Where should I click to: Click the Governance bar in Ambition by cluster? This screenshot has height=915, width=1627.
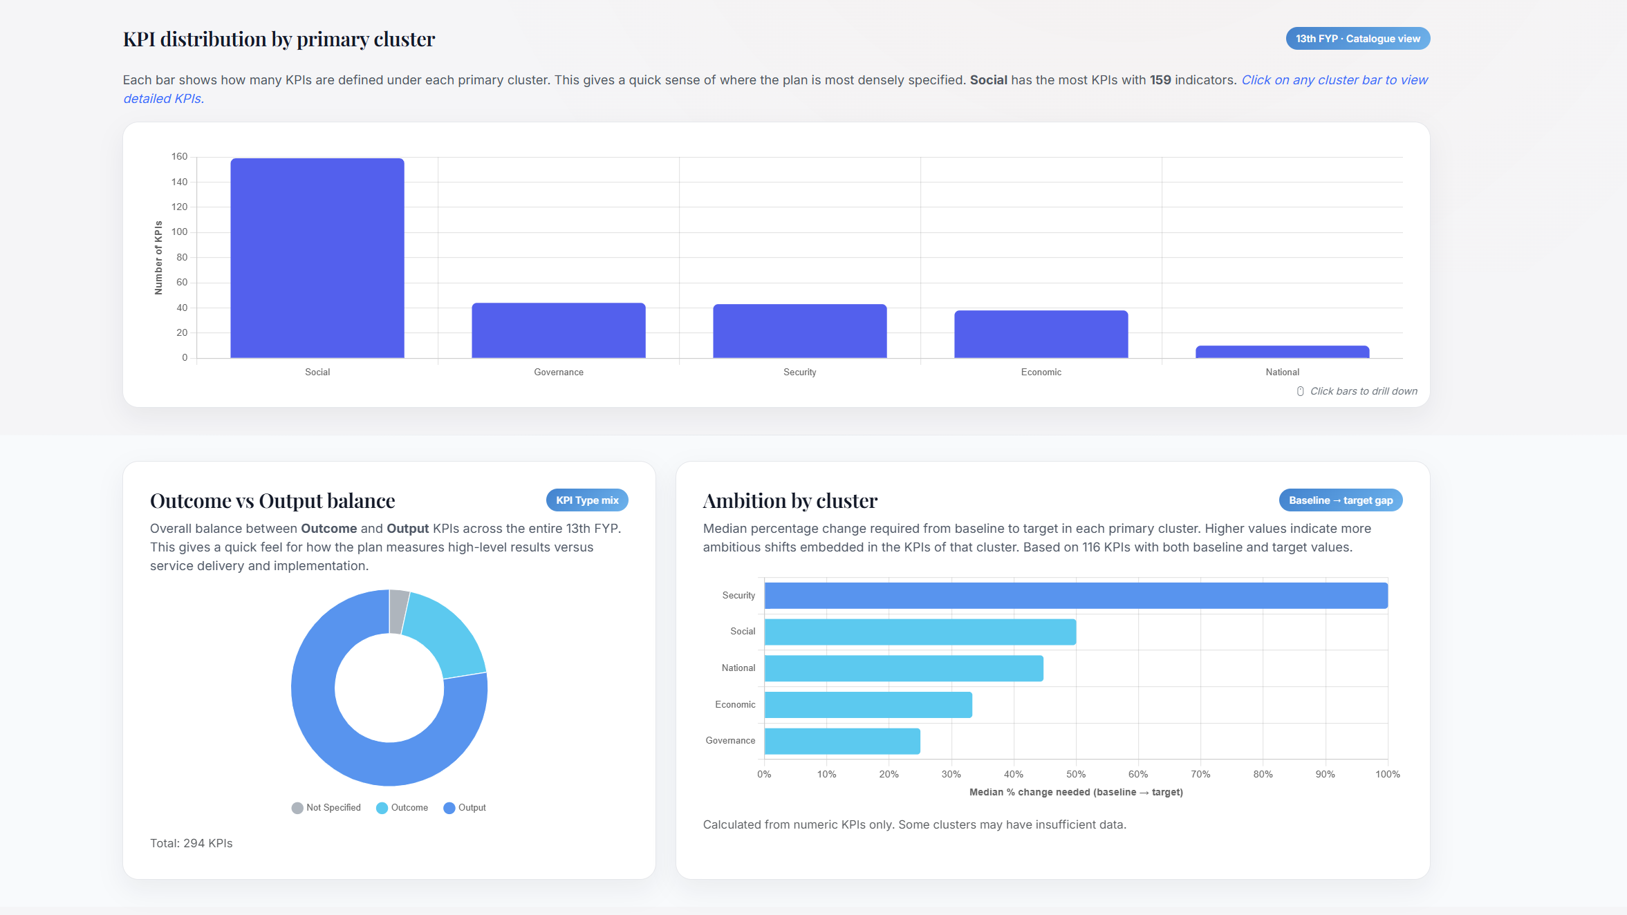(x=842, y=741)
